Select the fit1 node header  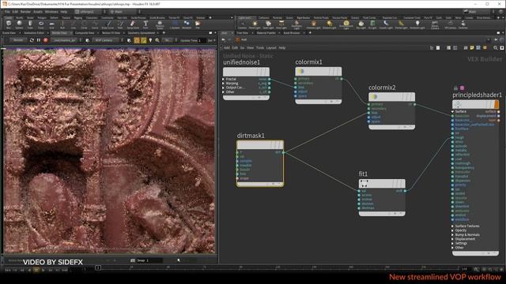[x=382, y=184]
